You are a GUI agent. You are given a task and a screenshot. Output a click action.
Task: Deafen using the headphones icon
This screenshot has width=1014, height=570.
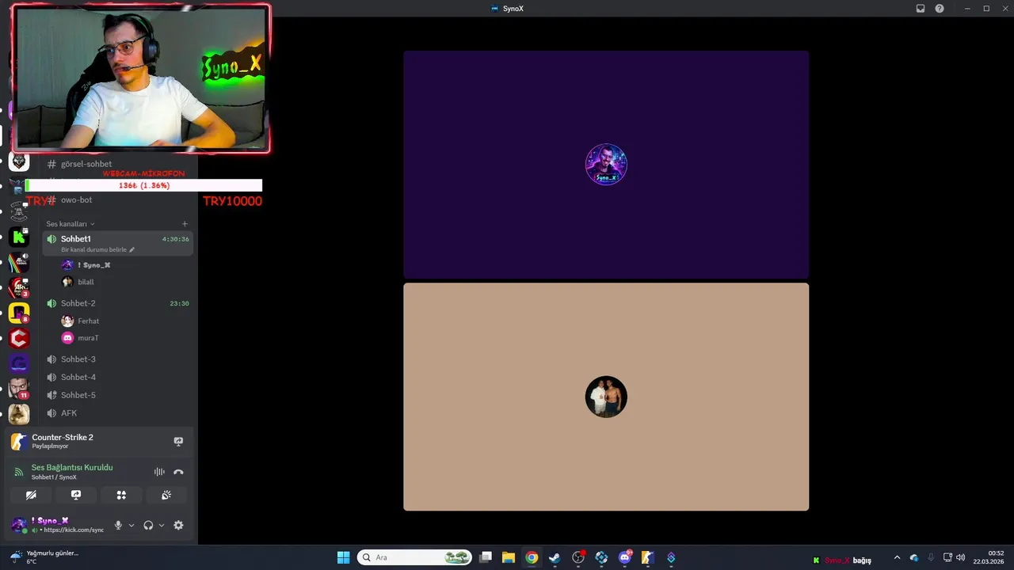click(x=148, y=525)
